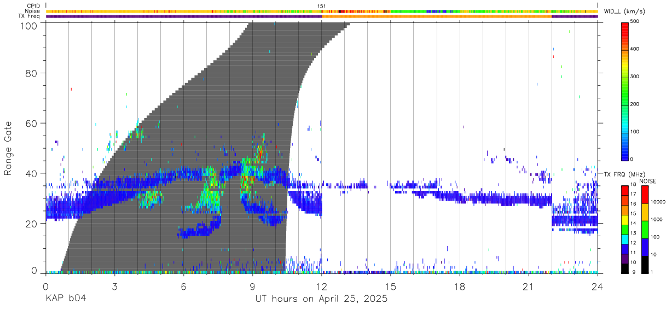Click the UT hours on April 25, 2025 title
Screen dimensions: 672x310
point(321,299)
